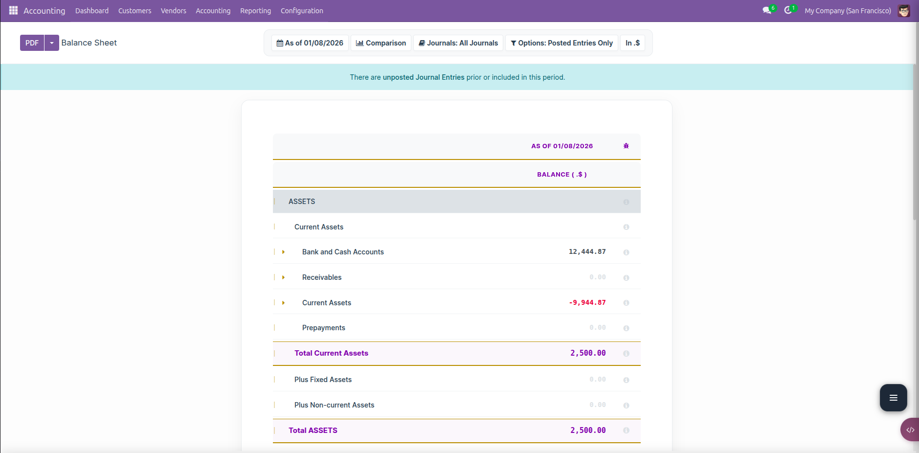Open the Journals: All Journals filter
This screenshot has width=919, height=453.
click(458, 43)
